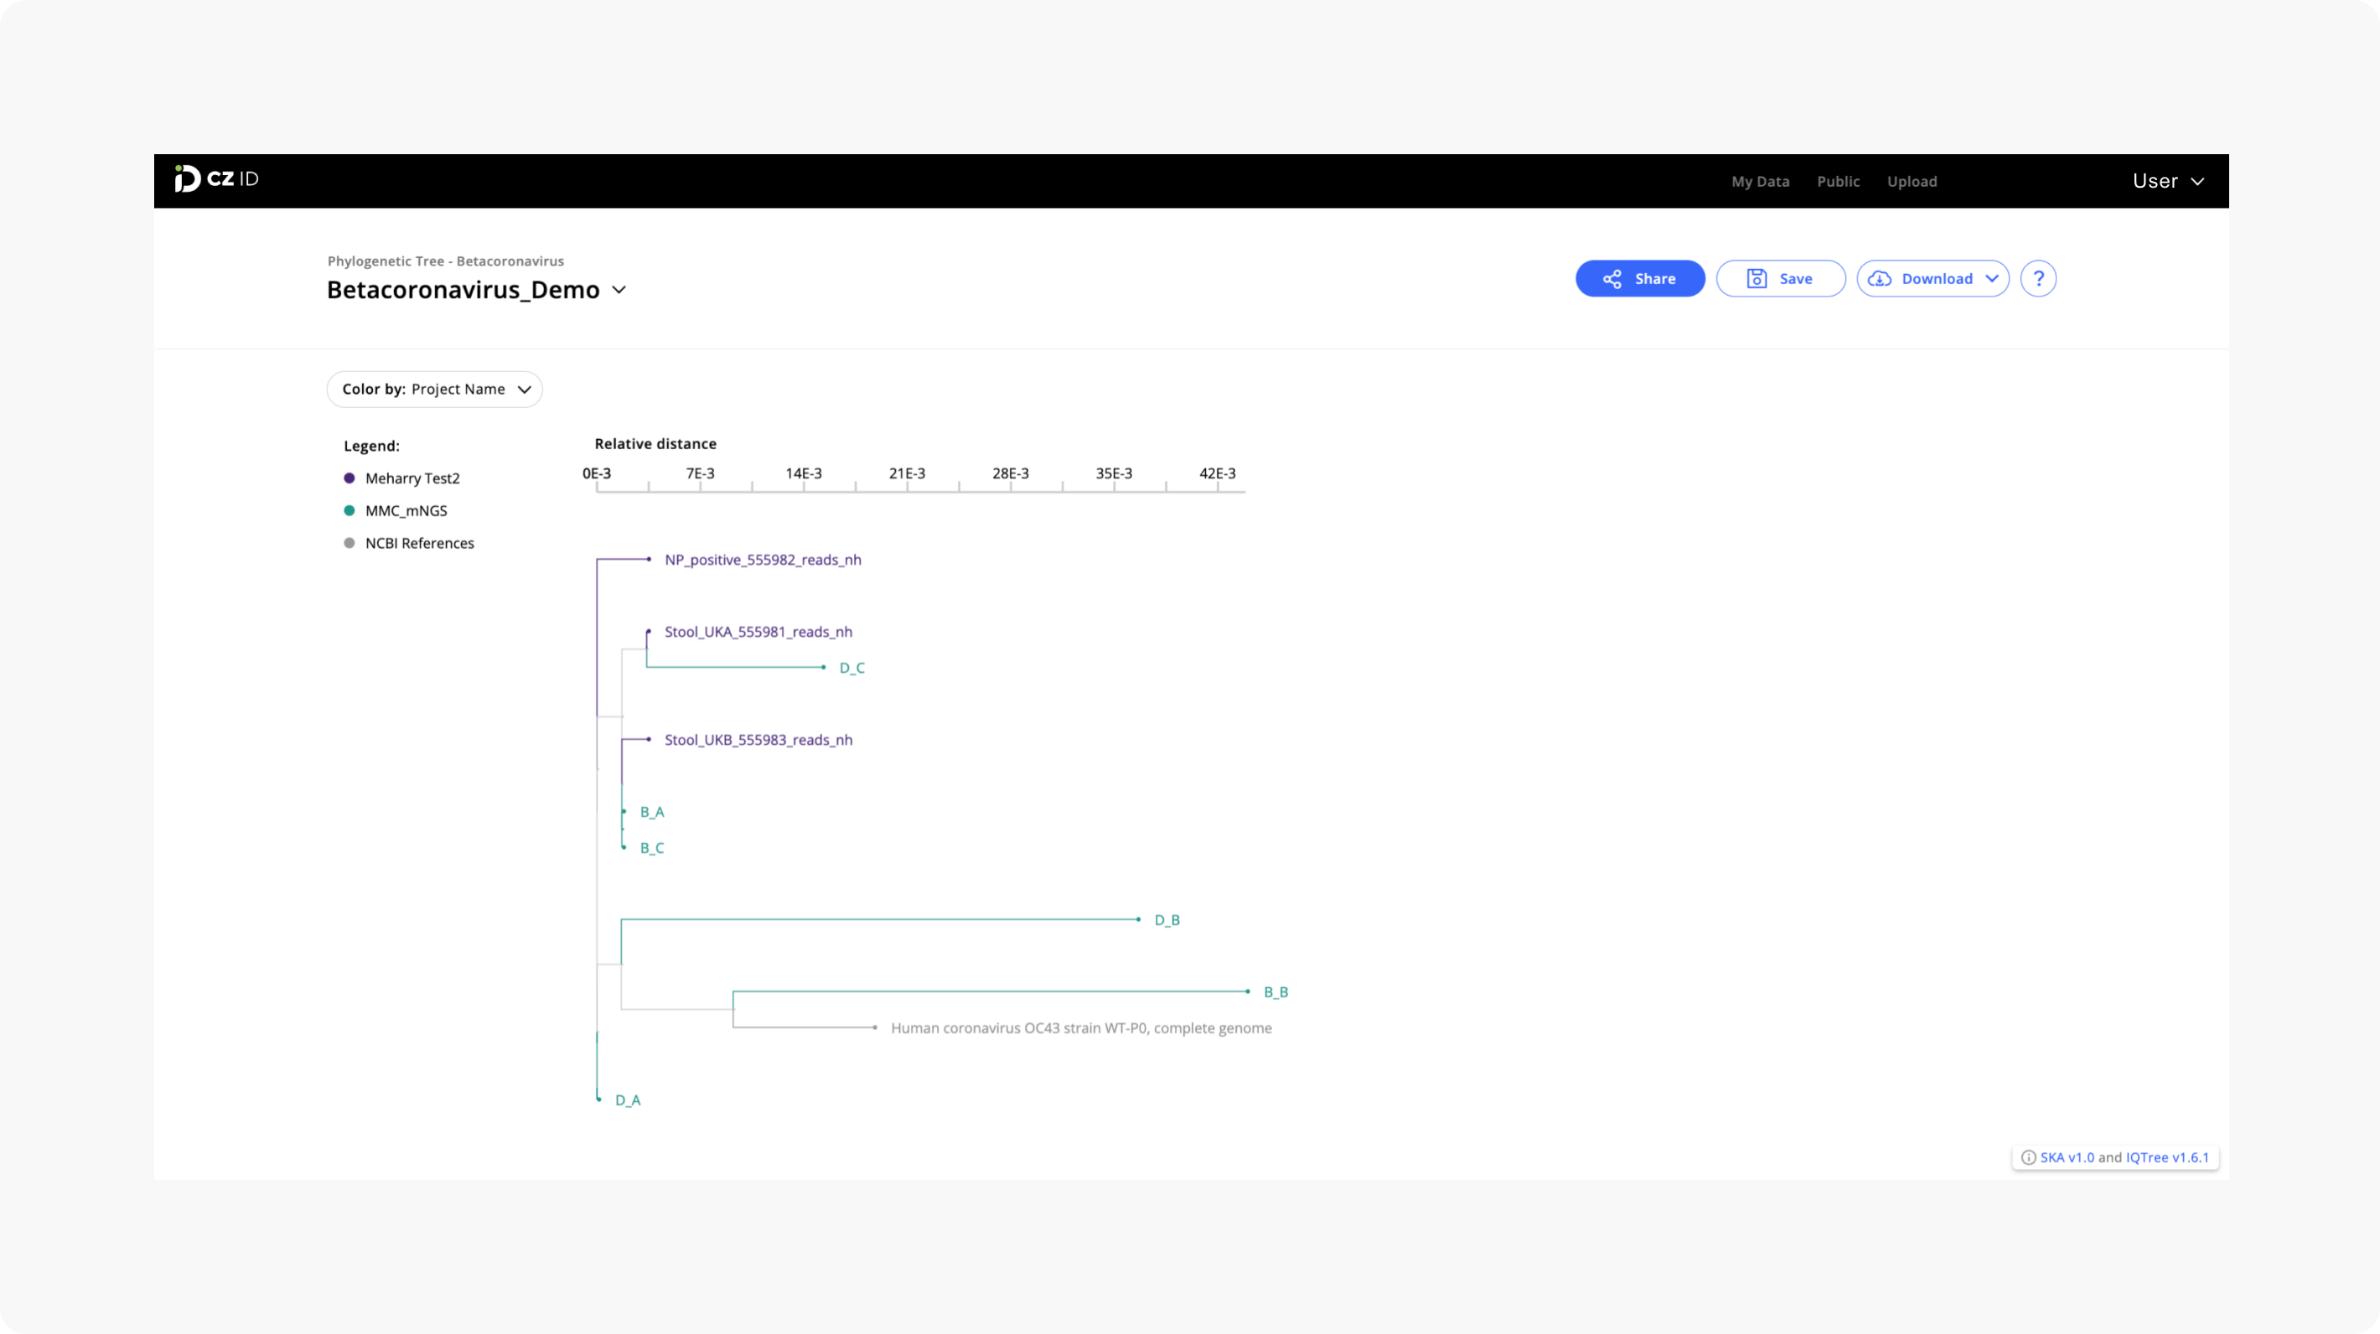This screenshot has width=2380, height=1334.
Task: Click the Meharry Test2 legend label
Action: (412, 478)
